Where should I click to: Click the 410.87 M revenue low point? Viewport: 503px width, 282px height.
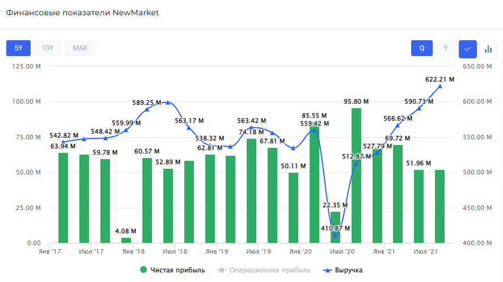coord(335,235)
